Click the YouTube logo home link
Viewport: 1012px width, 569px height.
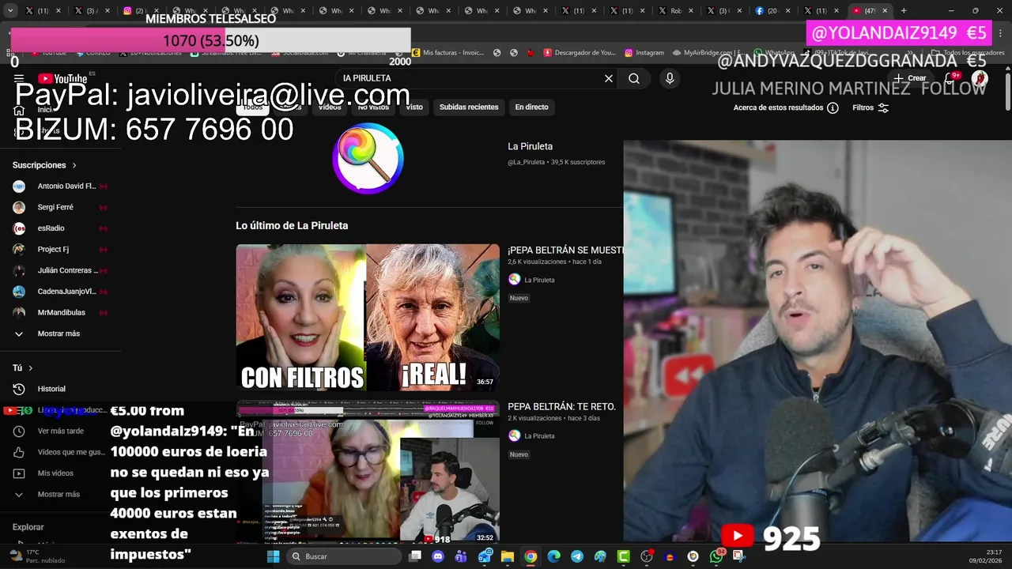pyautogui.click(x=62, y=78)
